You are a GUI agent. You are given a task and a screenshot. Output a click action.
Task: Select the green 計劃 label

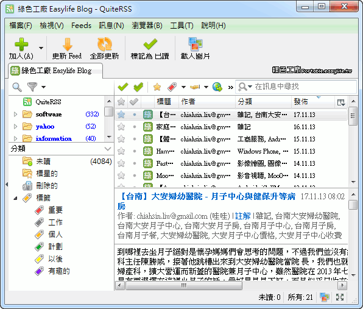pyautogui.click(x=55, y=247)
